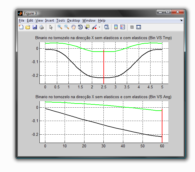Select the Zoom Out magnifier tool

point(67,27)
